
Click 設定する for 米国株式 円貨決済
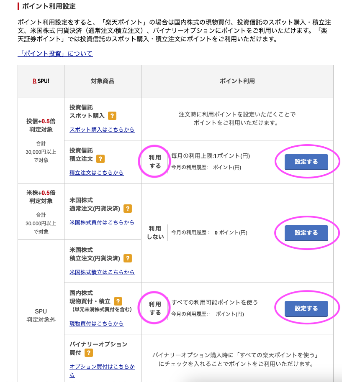306,233
